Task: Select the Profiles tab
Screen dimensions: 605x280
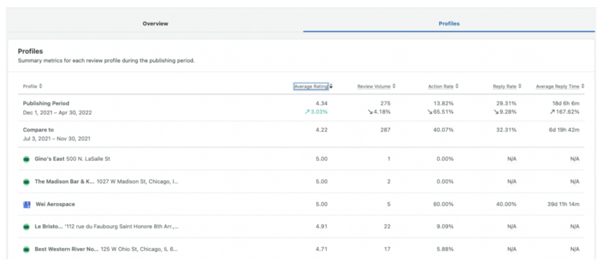Action: pos(449,24)
